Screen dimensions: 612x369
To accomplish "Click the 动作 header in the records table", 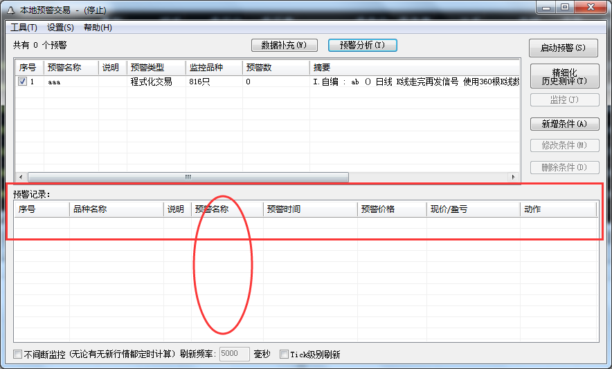I will coord(558,209).
